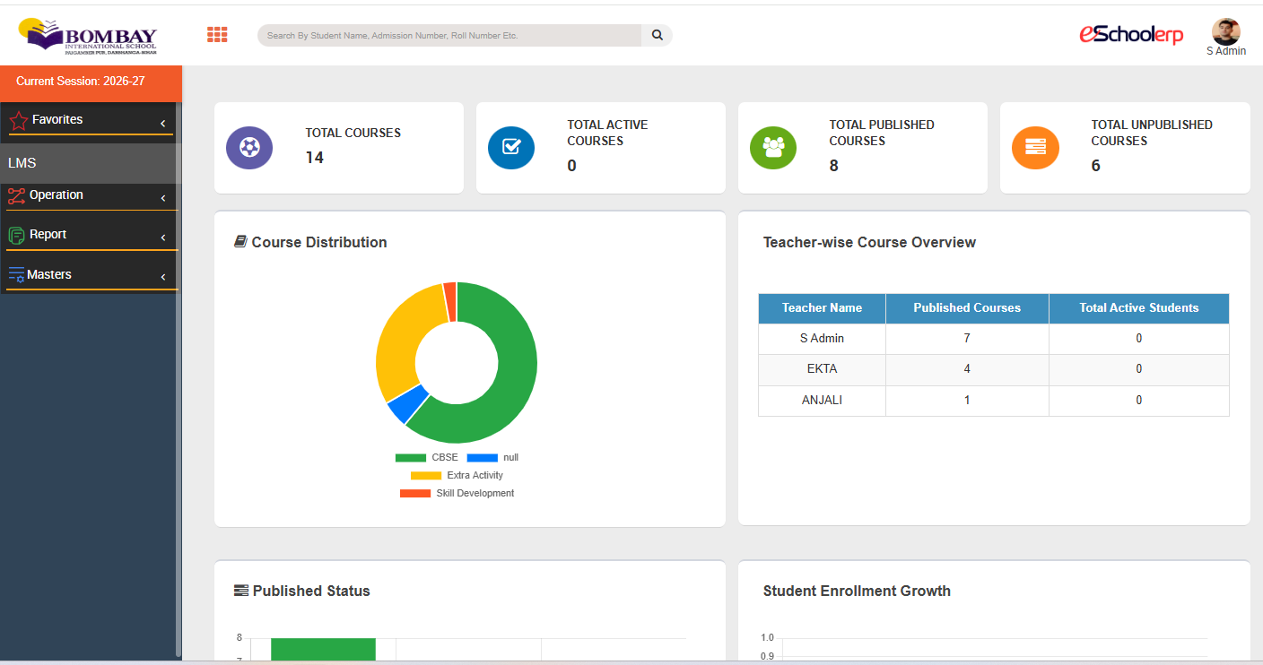Click the Masters settings-list icon

[x=16, y=275]
